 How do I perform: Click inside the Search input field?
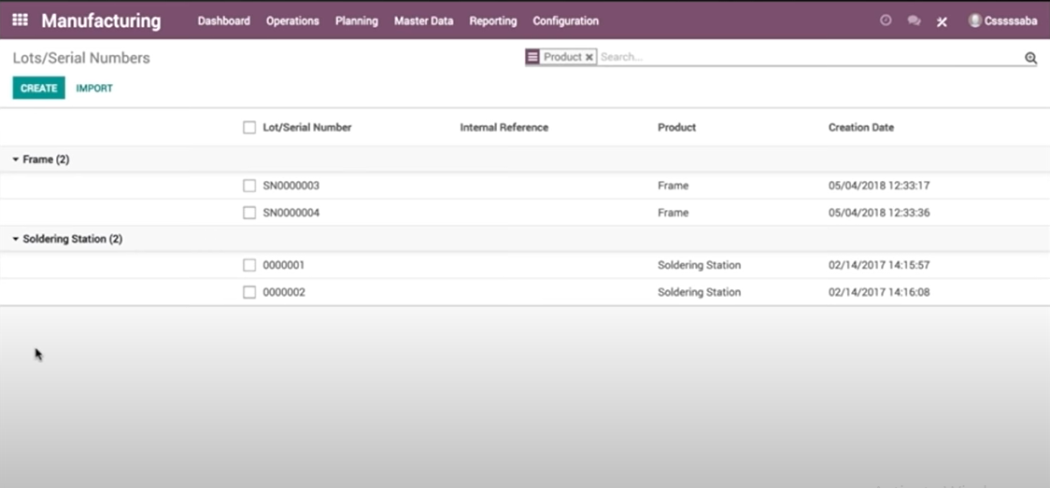pos(803,57)
